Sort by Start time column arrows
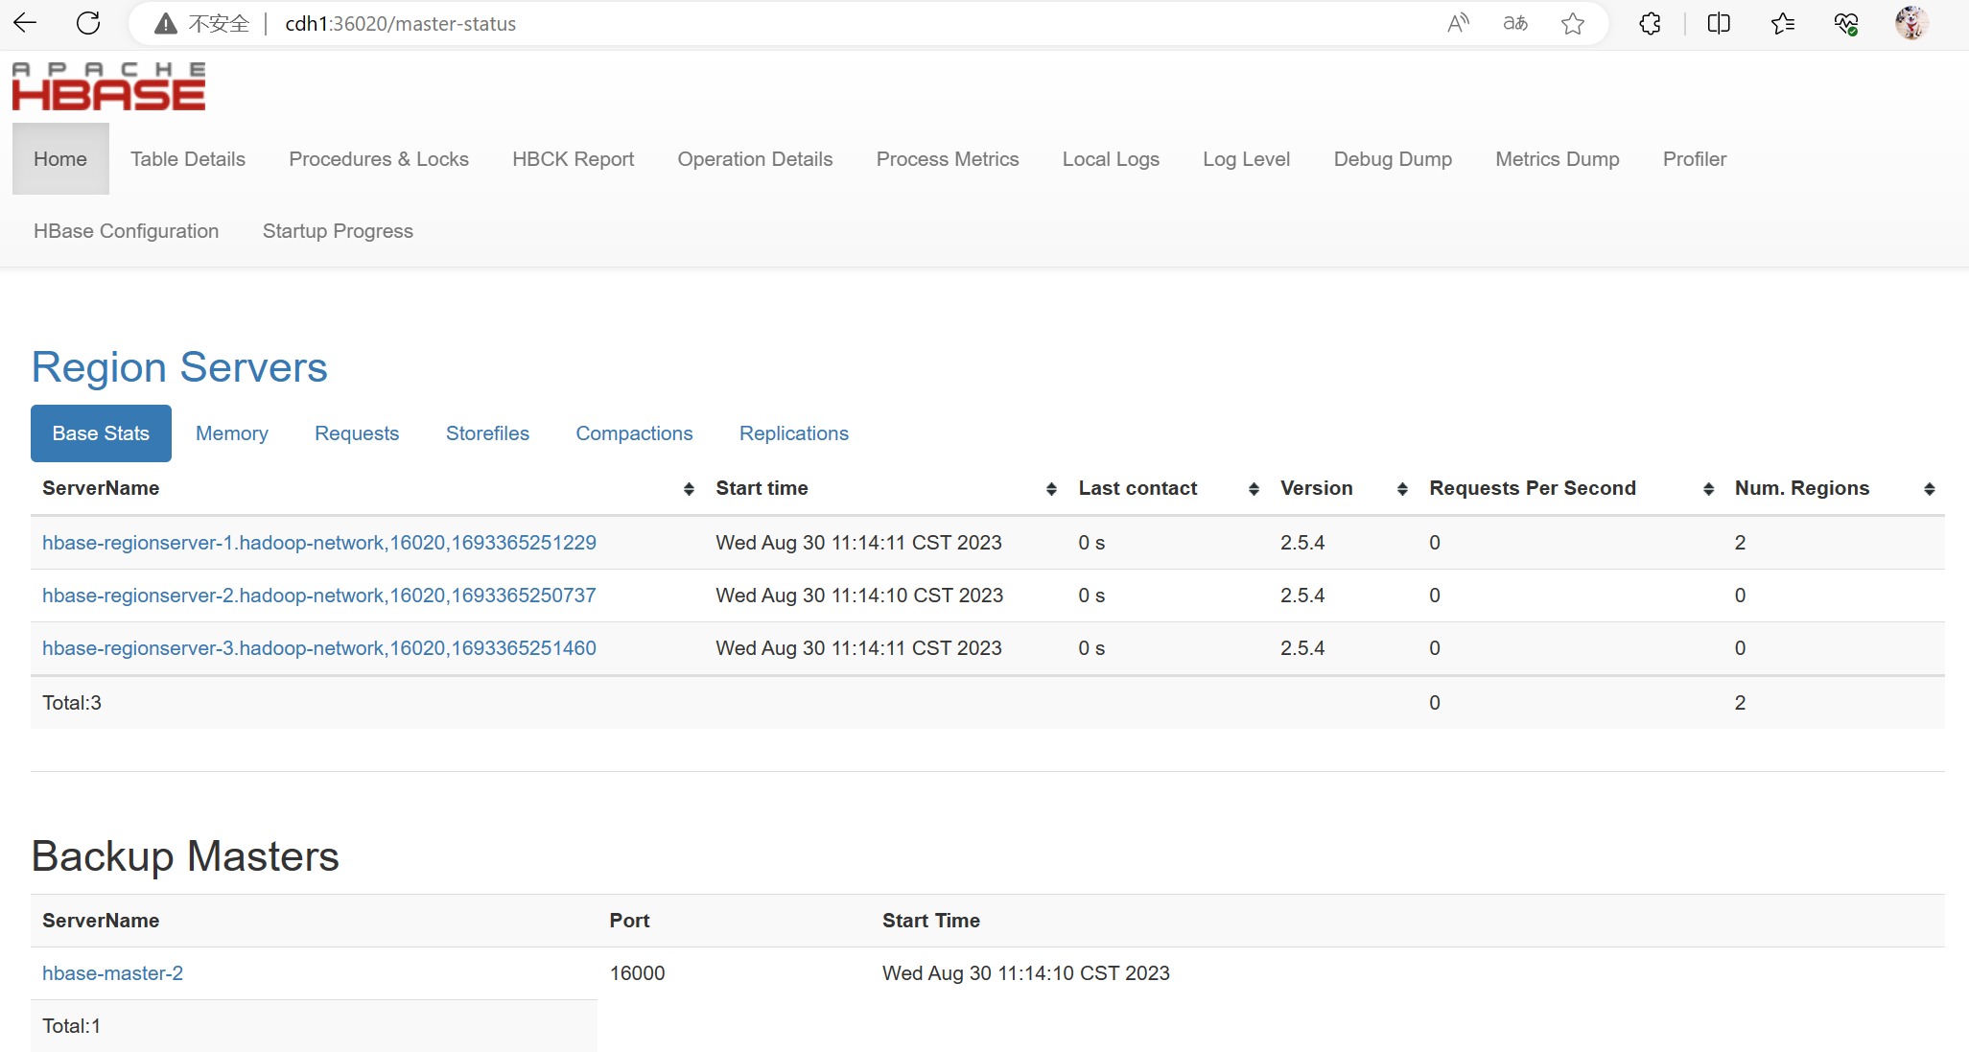The height and width of the screenshot is (1052, 1969). [x=1051, y=489]
